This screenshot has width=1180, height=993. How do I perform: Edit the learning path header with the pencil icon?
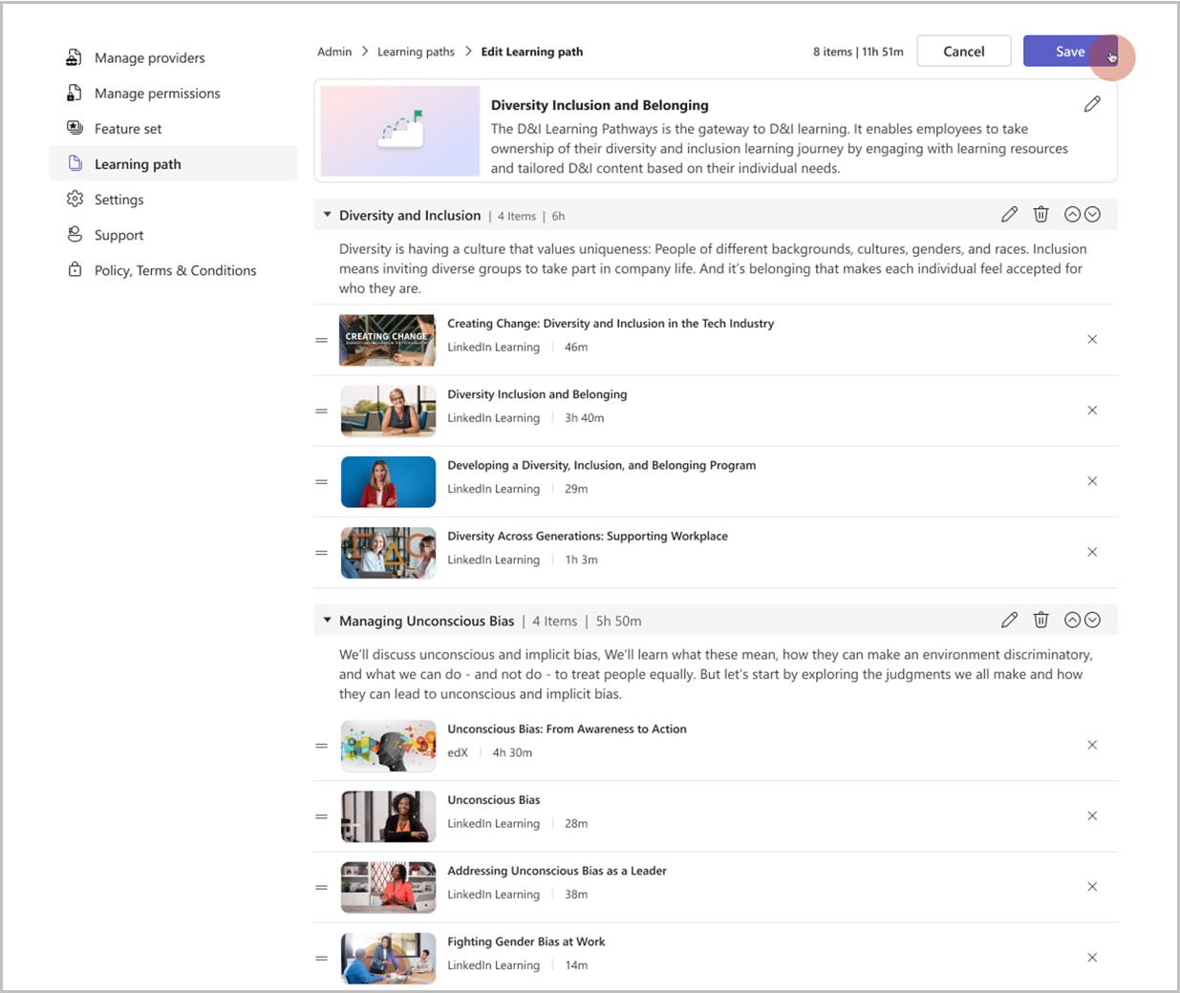click(1092, 103)
